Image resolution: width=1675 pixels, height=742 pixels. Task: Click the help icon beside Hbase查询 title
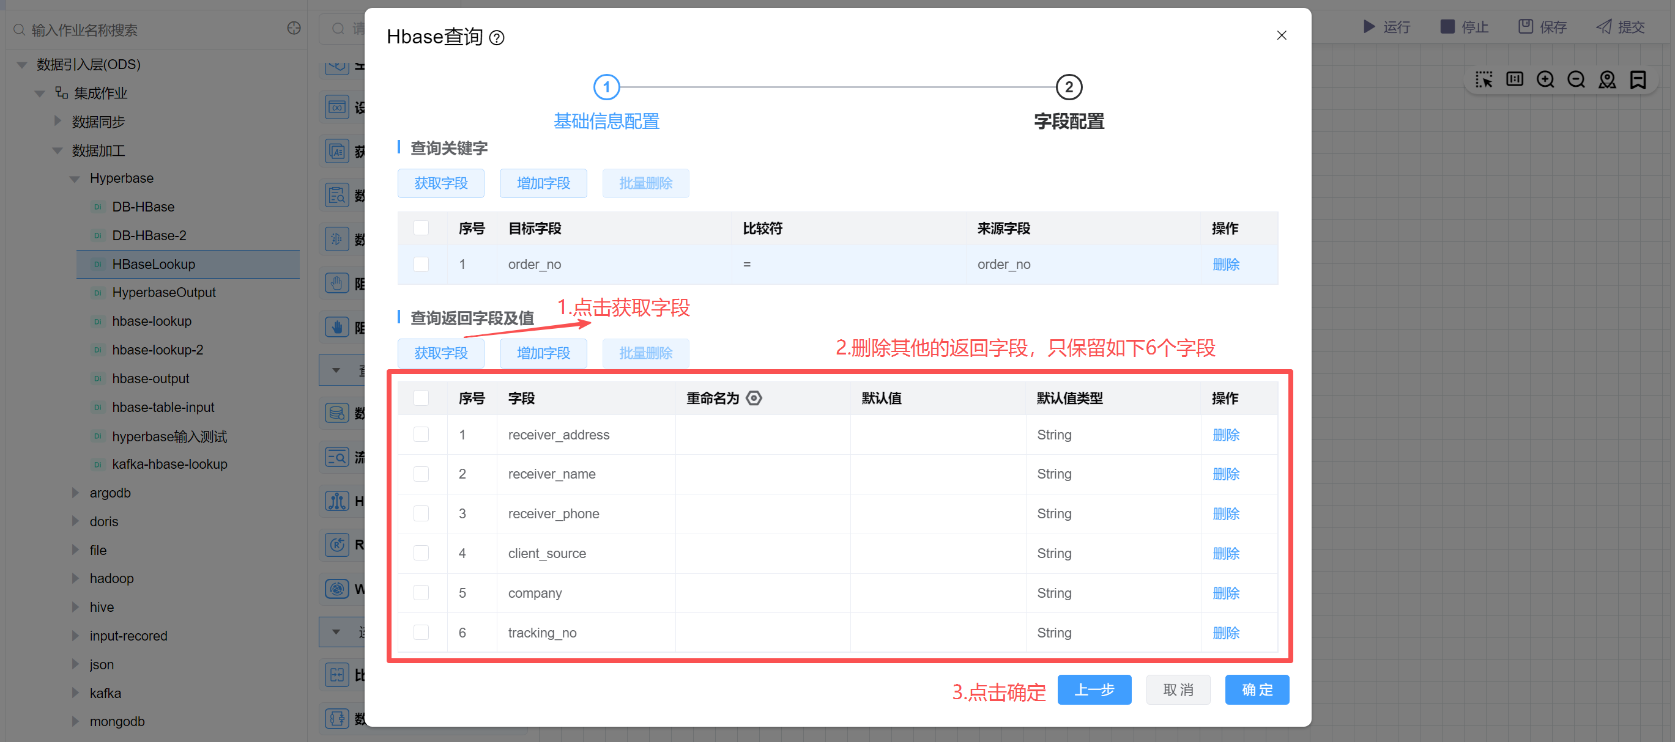coord(497,38)
